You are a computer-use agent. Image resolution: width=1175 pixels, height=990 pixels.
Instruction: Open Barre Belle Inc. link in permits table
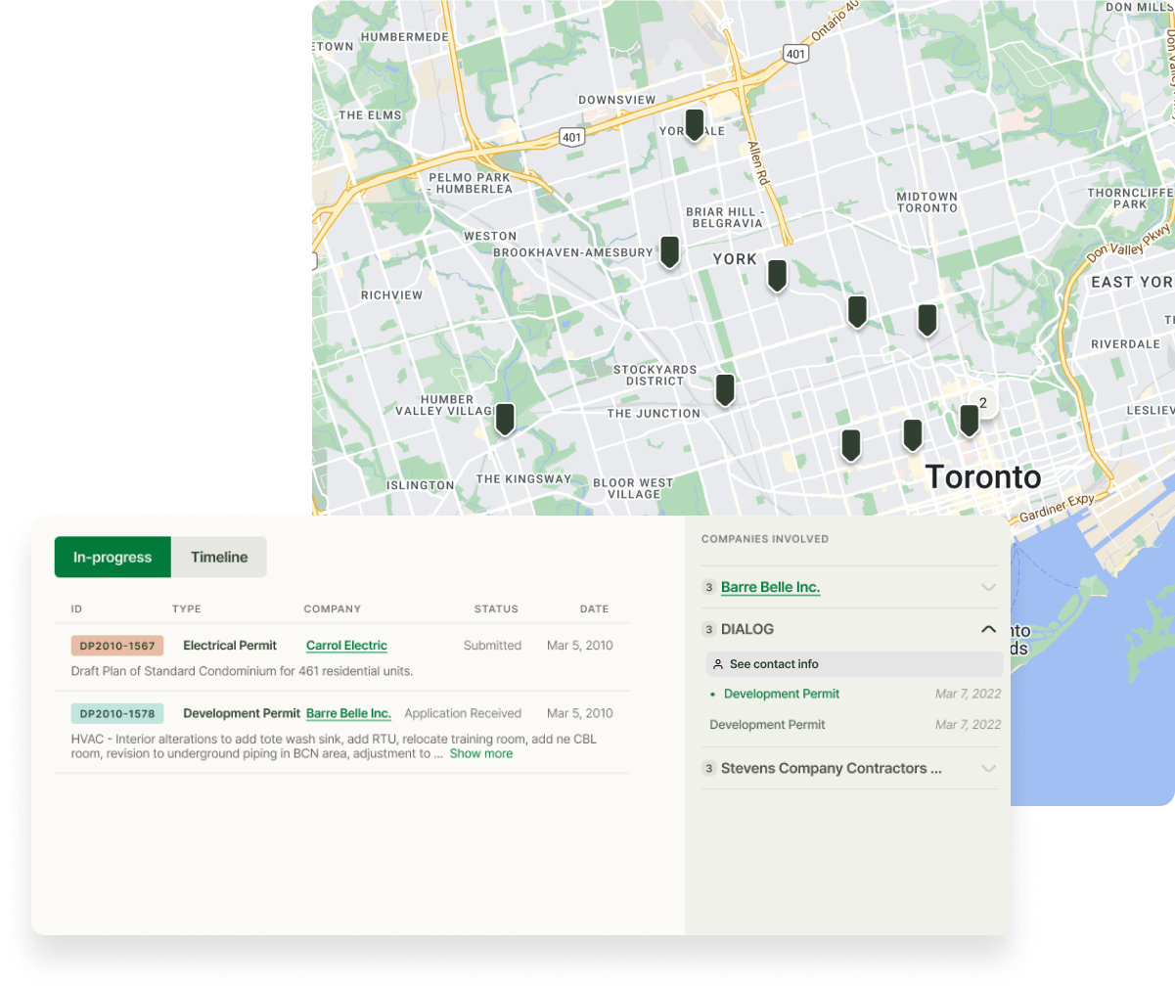(x=348, y=713)
